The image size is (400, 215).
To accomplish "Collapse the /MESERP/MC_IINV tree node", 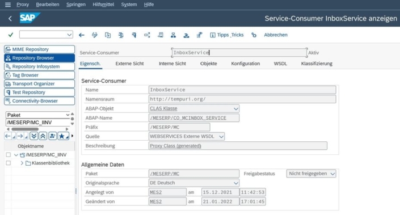I will pyautogui.click(x=16, y=155).
